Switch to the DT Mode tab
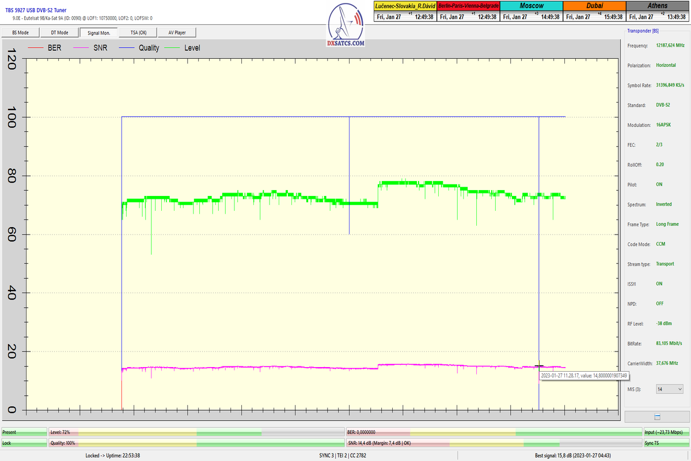This screenshot has height=461, width=691. pos(59,33)
